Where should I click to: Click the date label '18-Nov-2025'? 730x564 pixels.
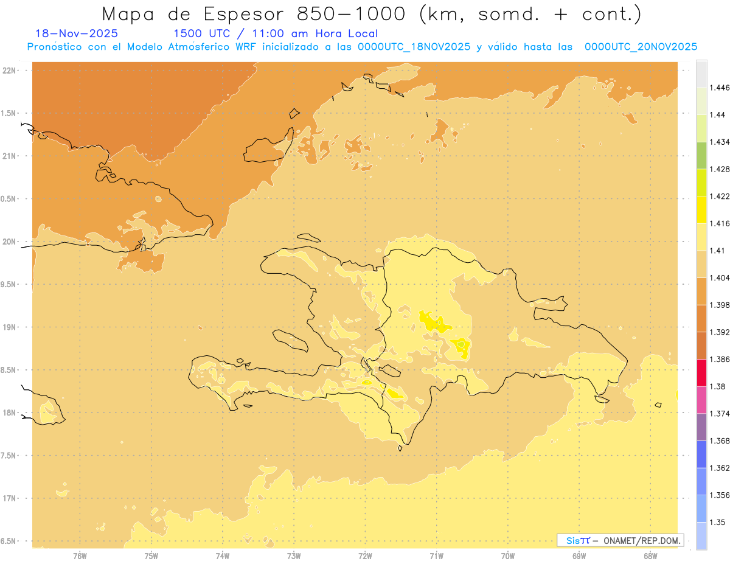pyautogui.click(x=77, y=34)
